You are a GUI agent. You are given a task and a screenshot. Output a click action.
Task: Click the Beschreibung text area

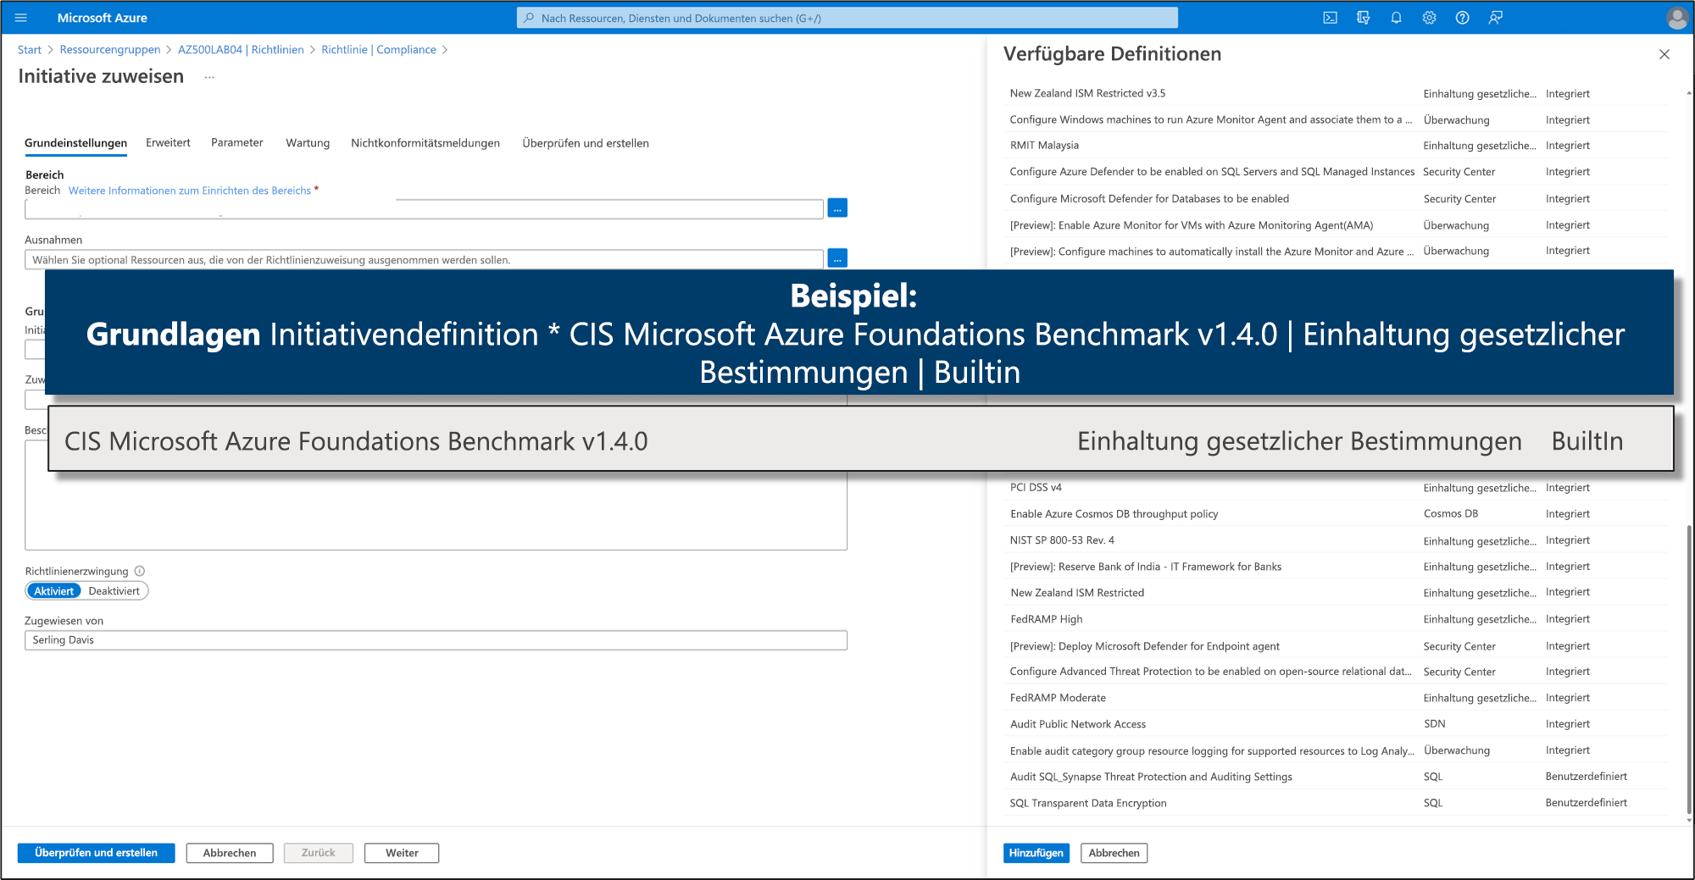click(x=436, y=511)
